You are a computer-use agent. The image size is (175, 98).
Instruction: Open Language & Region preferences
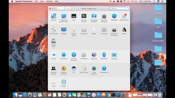(x=94, y=18)
